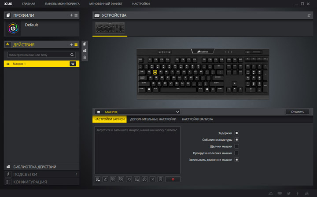Image resolution: width=317 pixels, height=197 pixels.
Task: Click the trash icon beside Actions panel
Action: coord(85,57)
